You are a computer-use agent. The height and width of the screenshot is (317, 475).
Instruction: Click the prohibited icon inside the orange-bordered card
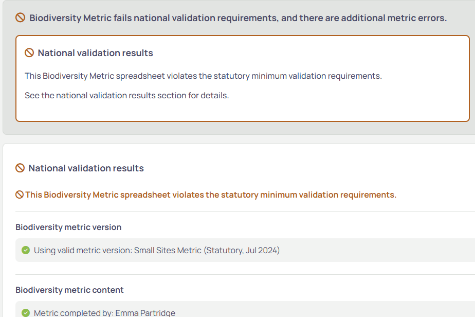tap(29, 53)
